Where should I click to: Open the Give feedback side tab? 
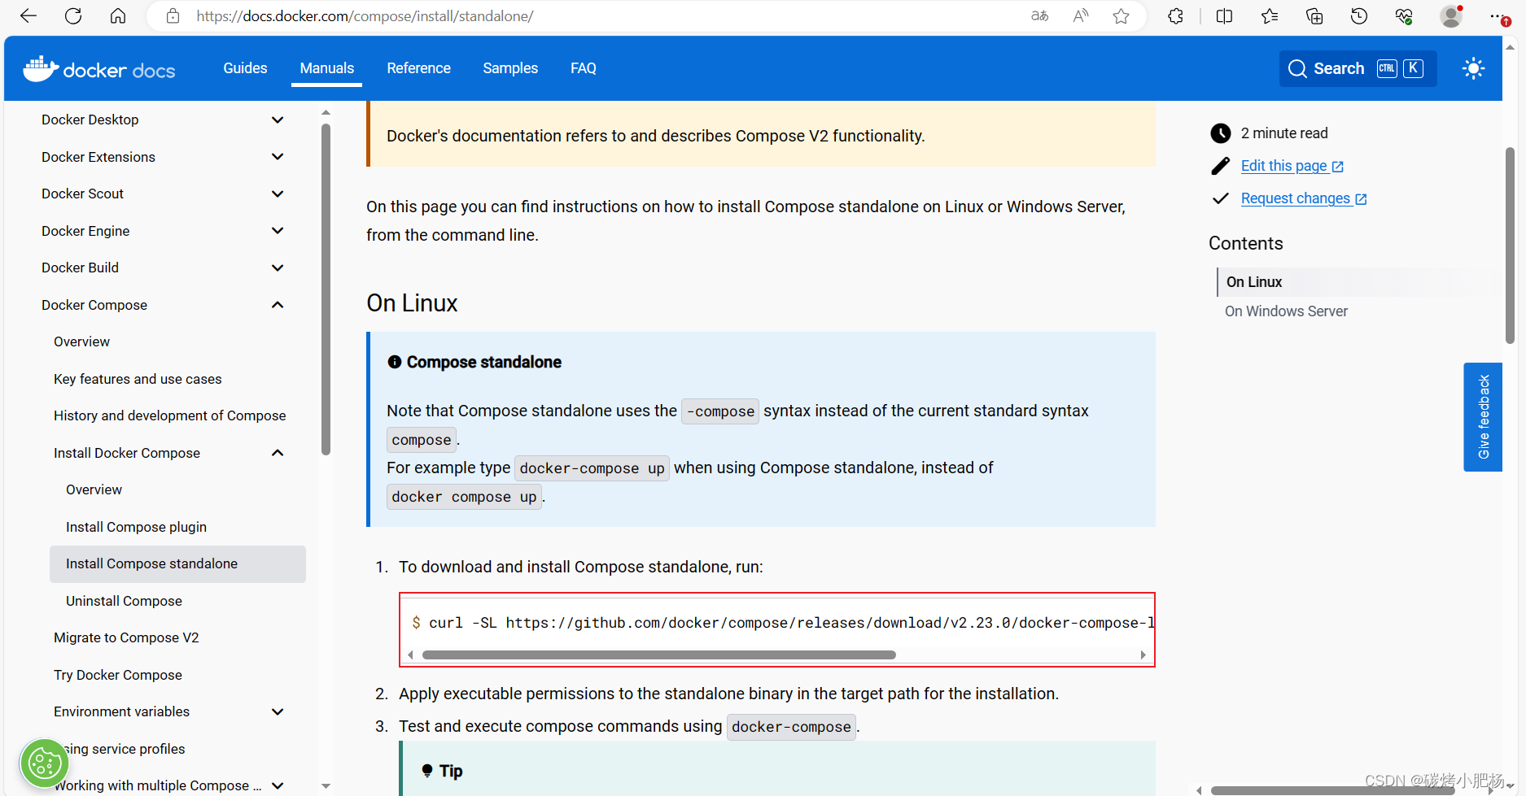(x=1483, y=417)
